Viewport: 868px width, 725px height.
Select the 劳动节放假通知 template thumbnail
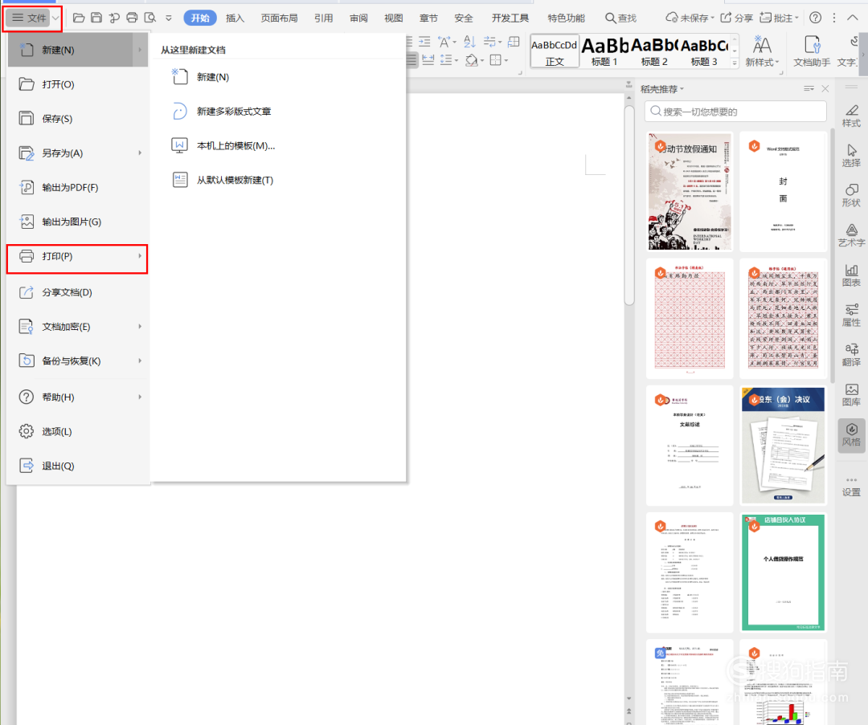pyautogui.click(x=690, y=192)
